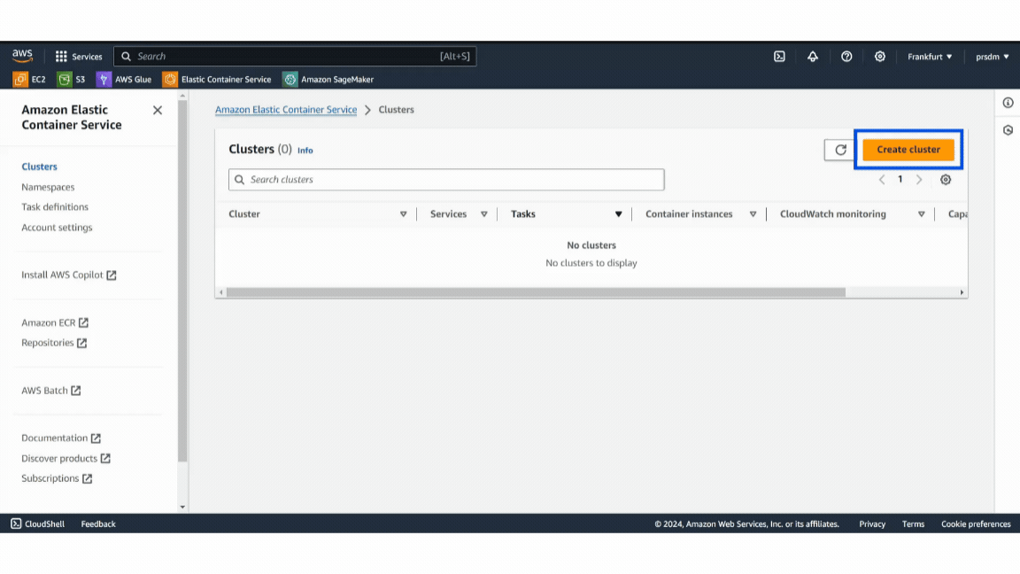Select Account settings in the sidebar
Screen dimensions: 1020x574
(x=57, y=227)
